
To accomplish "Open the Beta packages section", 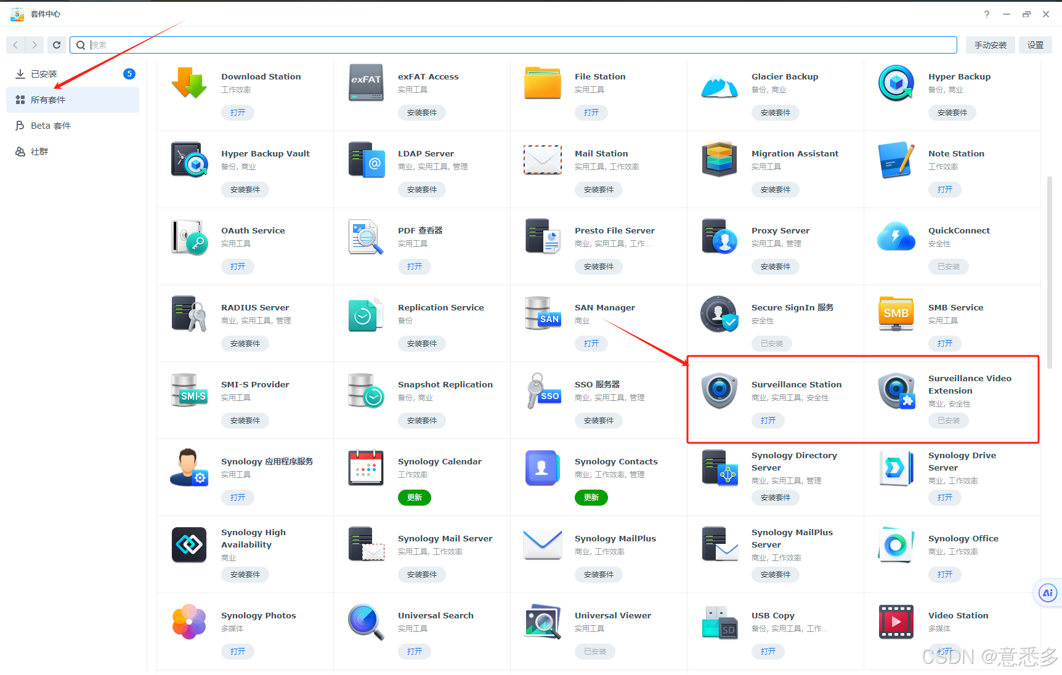I will [x=73, y=126].
